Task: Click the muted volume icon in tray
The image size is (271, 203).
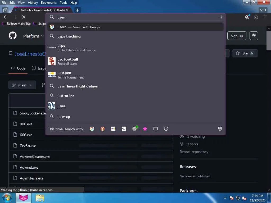Action: 244,198
